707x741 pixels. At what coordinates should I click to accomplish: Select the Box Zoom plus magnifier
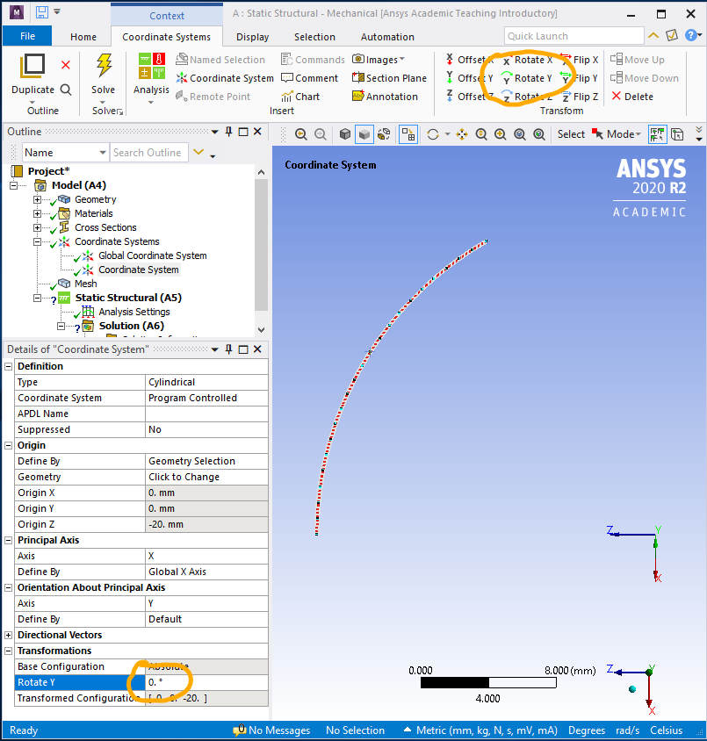(500, 134)
